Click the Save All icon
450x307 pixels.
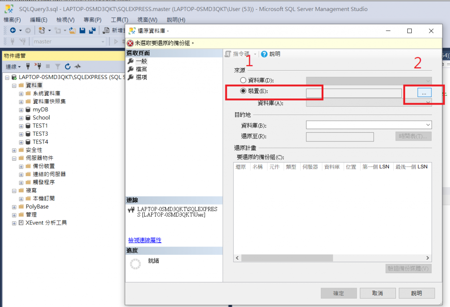(92, 30)
